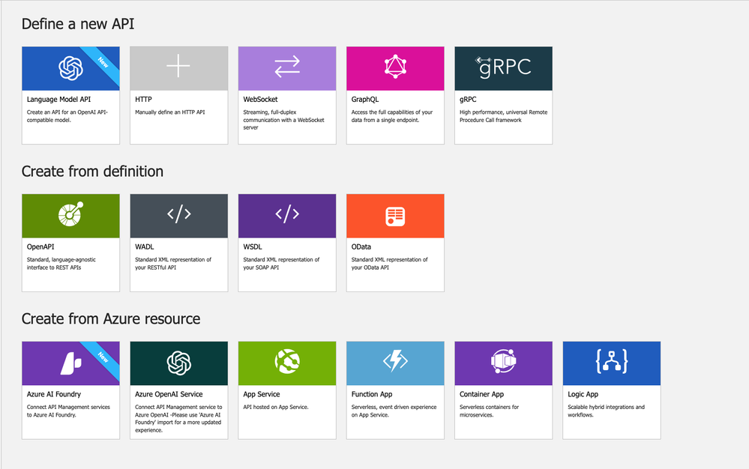Click 'Standard, language-agnostic interface to REST APIs' text

coord(61,264)
